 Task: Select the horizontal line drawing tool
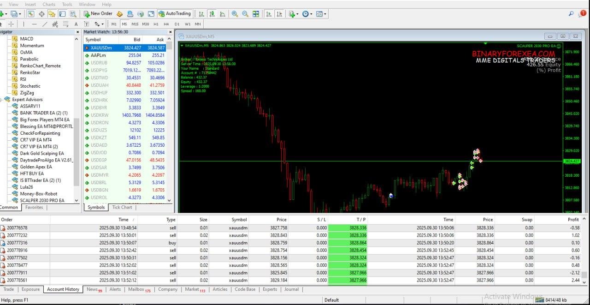pos(34,24)
